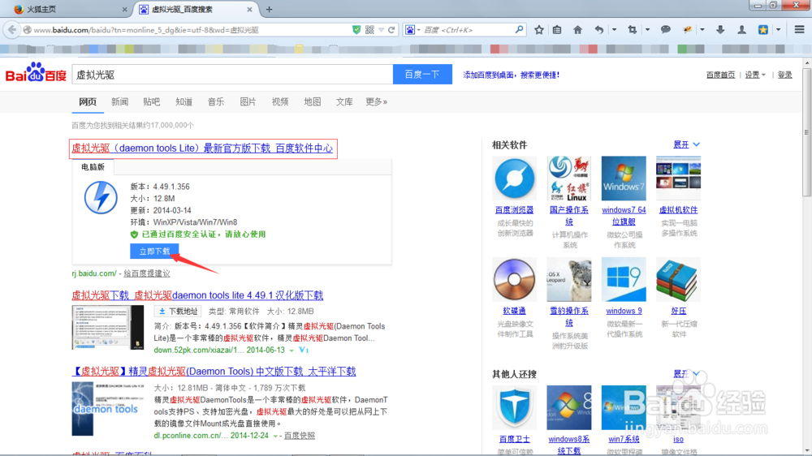Click 添加百度到桌面 promotional link
812x456 pixels.
[511, 75]
